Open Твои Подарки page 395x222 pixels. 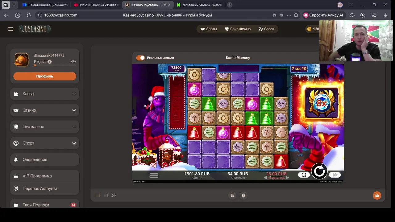pyautogui.click(x=45, y=205)
